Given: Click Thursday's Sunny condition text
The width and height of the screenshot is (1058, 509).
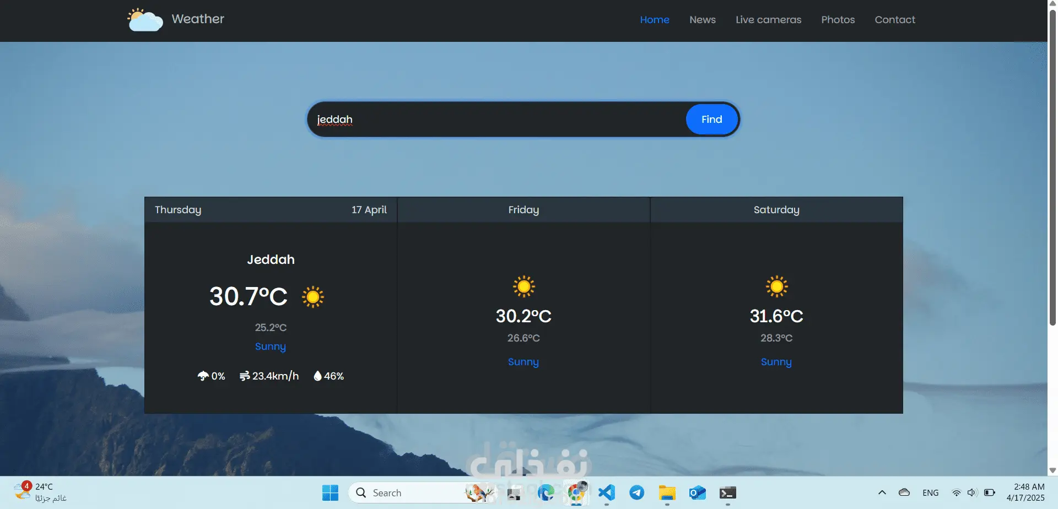Looking at the screenshot, I should [271, 346].
